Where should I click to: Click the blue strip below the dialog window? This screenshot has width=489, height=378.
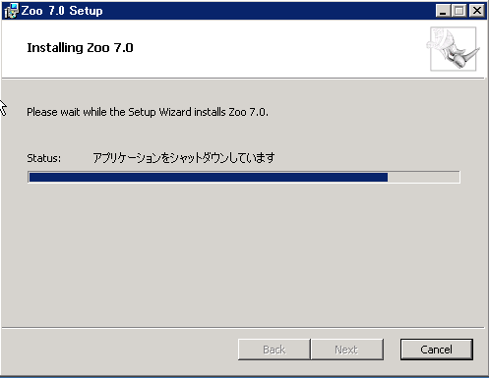244,377
